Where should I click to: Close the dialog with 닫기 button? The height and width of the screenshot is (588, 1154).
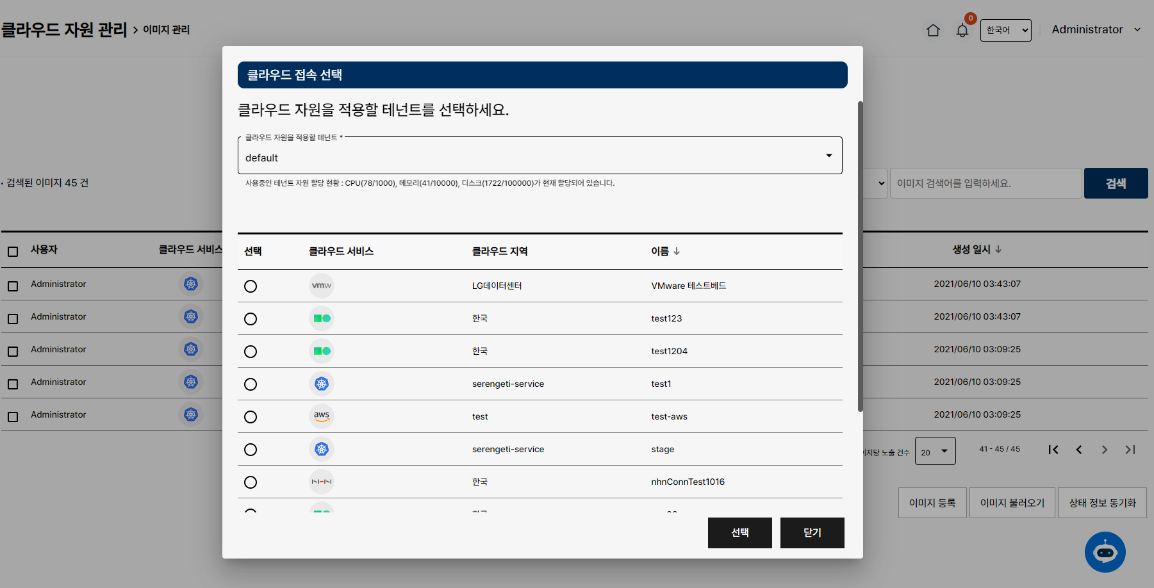(812, 533)
